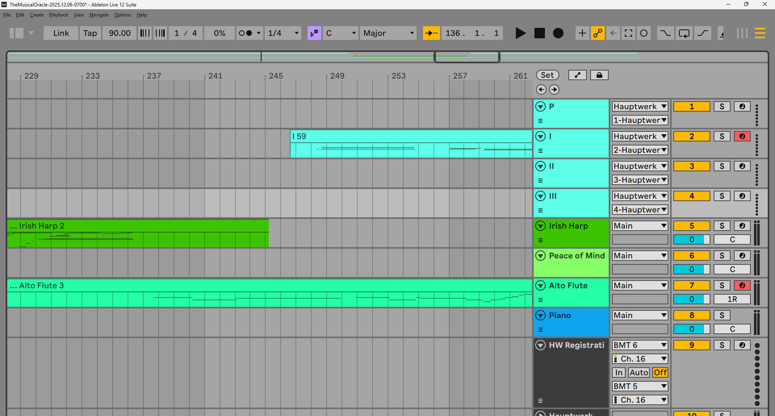Toggle the Automation Mode button beside Set

click(578, 75)
